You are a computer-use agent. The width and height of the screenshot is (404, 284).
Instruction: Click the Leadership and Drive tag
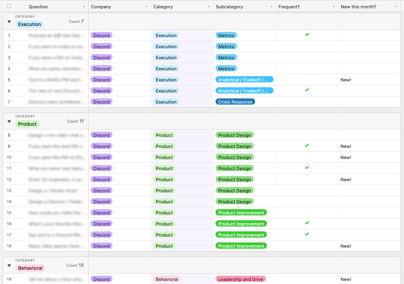pos(241,279)
